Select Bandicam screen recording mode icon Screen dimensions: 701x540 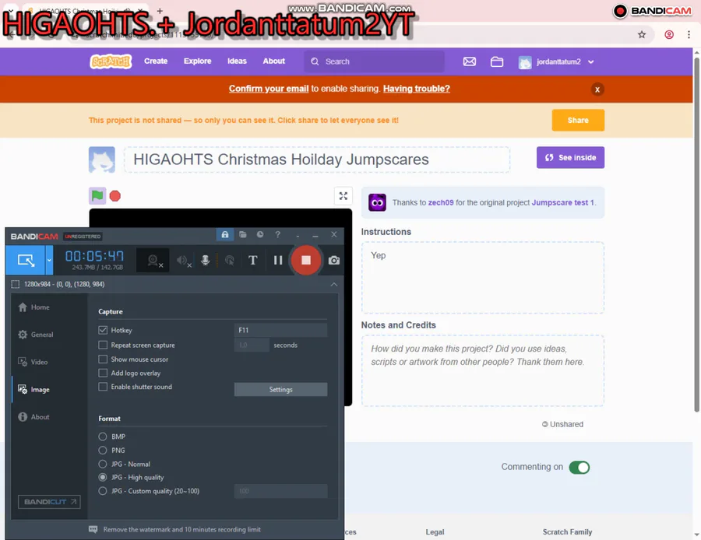[x=26, y=260]
